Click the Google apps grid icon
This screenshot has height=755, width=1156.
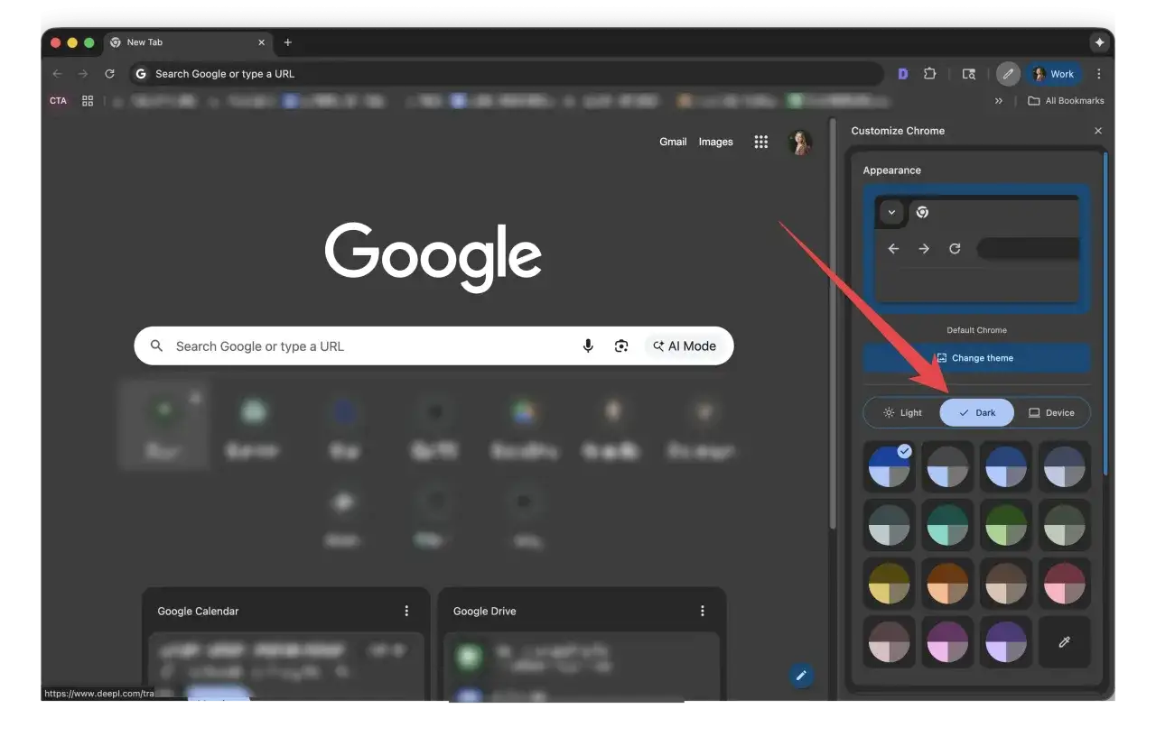click(x=760, y=142)
